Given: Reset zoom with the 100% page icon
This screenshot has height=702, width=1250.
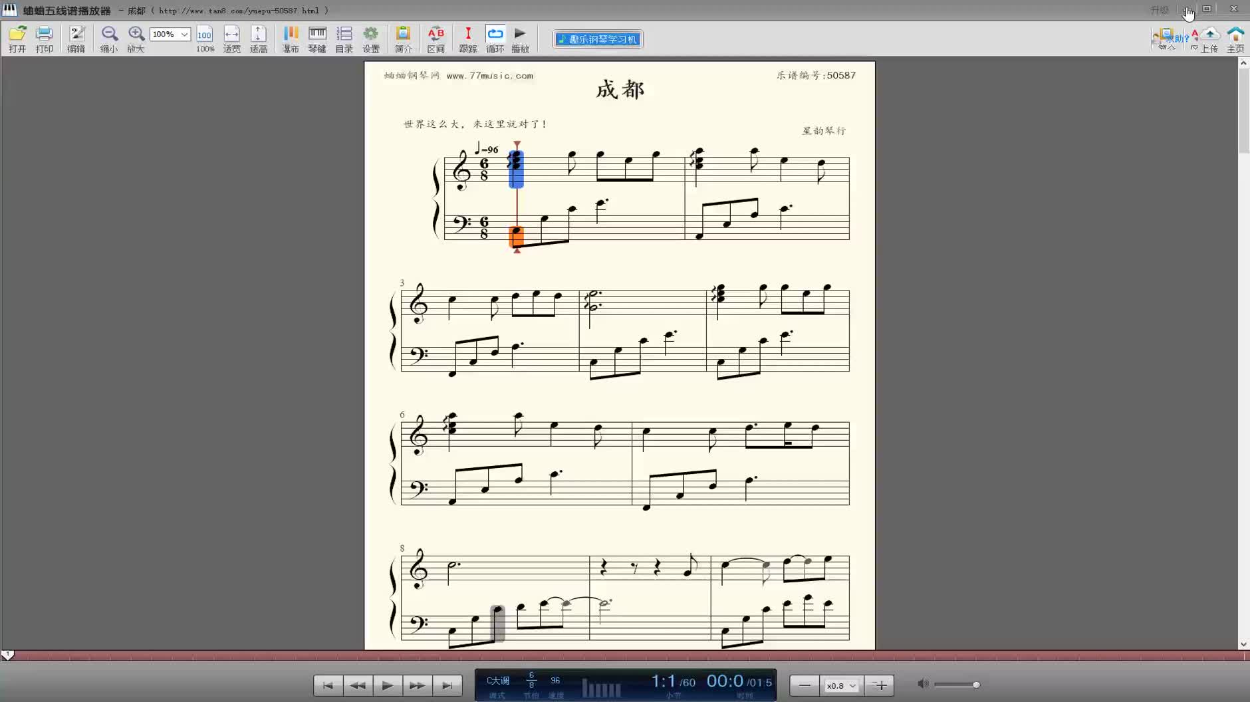Looking at the screenshot, I should tap(205, 39).
